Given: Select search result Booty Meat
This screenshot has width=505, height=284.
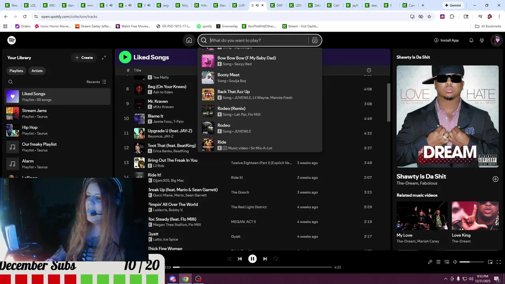Looking at the screenshot, I should 260,78.
